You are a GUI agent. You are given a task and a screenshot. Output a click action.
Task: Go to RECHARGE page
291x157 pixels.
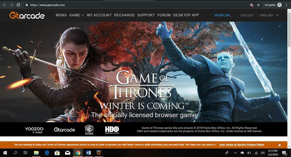[124, 15]
